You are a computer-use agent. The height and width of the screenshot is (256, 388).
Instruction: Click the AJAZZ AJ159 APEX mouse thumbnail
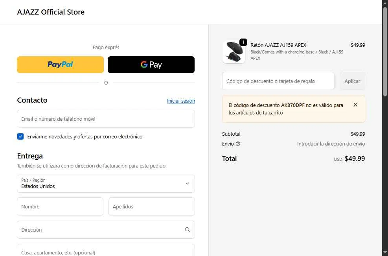pyautogui.click(x=234, y=52)
